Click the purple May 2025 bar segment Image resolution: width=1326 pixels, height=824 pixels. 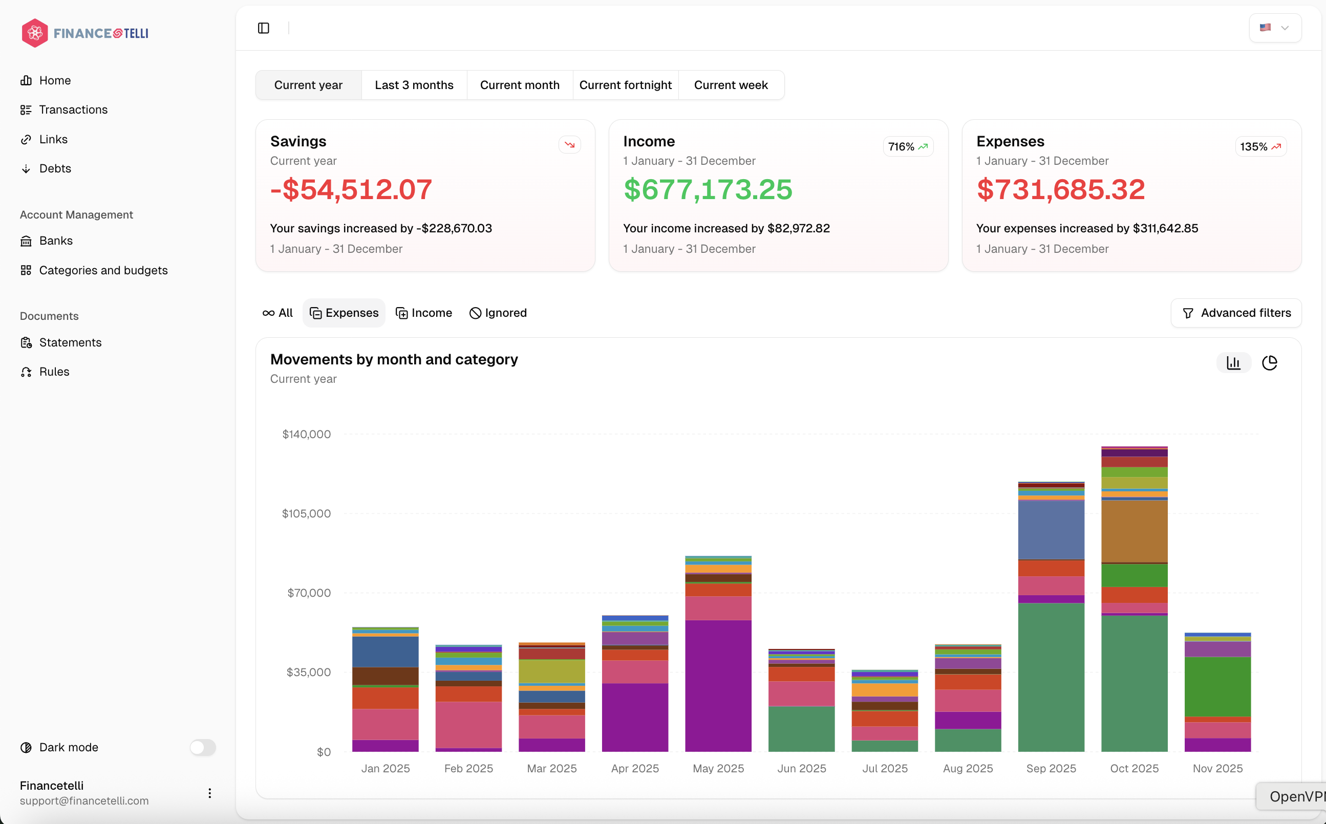click(718, 686)
